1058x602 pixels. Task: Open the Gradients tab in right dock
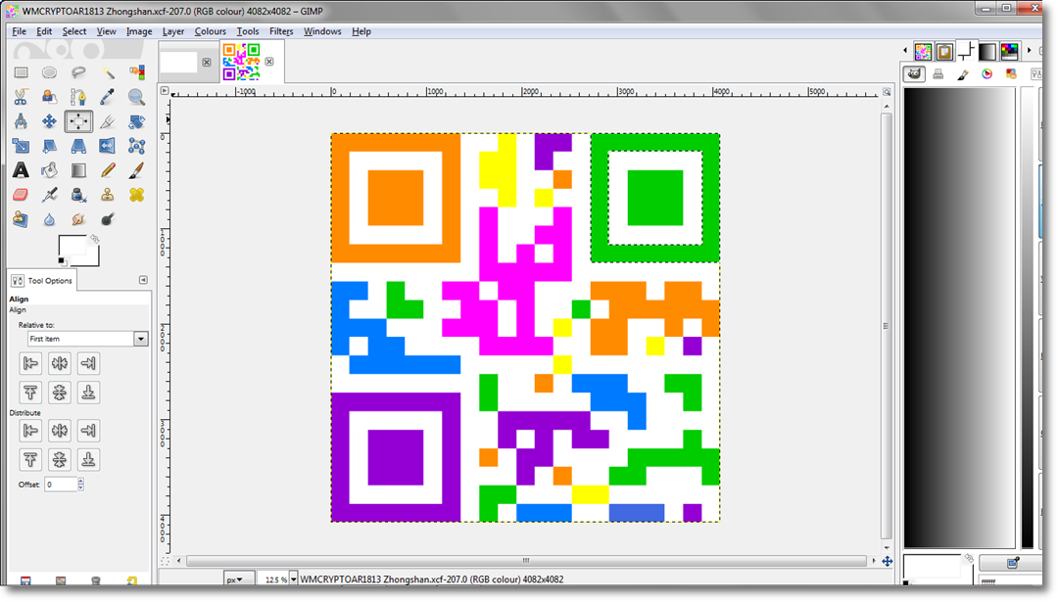pos(987,51)
